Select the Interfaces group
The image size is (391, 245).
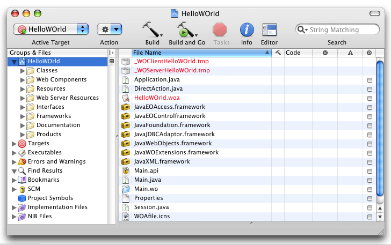click(50, 107)
